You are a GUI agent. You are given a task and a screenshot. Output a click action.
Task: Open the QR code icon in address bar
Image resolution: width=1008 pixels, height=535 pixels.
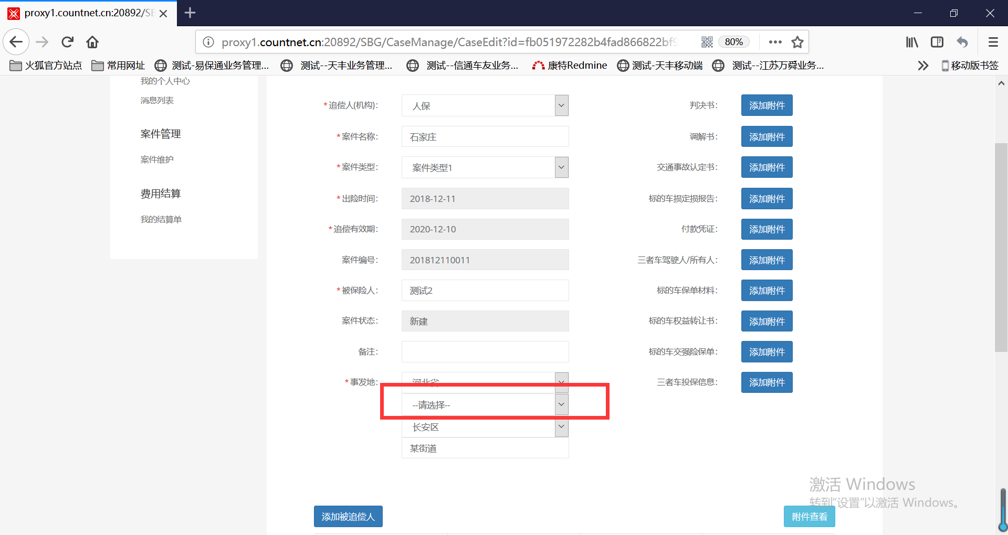[x=707, y=42]
